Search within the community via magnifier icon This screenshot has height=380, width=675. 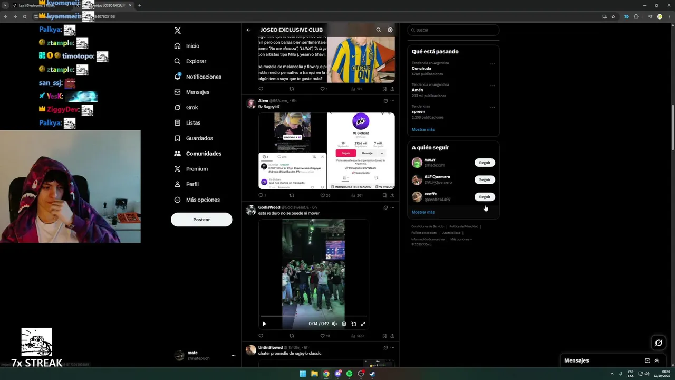[378, 30]
